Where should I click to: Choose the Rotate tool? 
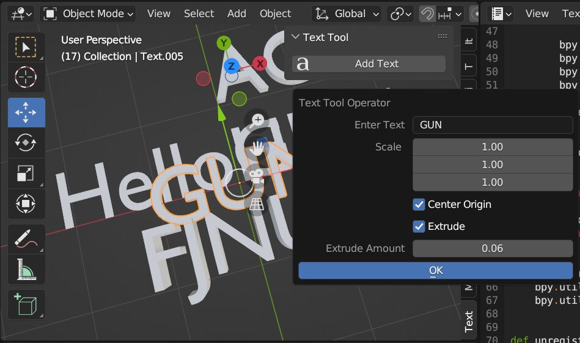[x=26, y=142]
